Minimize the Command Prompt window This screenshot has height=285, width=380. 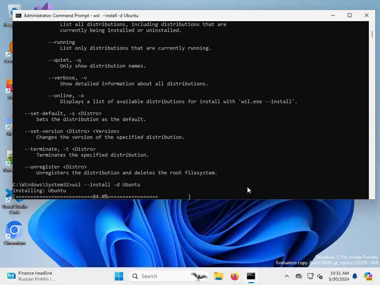[333, 15]
